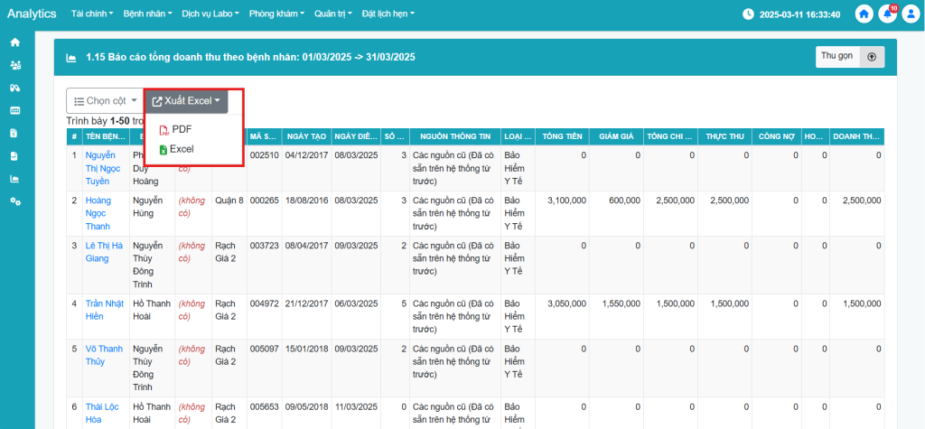This screenshot has width=925, height=429.
Task: Sort by Tổng tiền column header
Action: tap(561, 136)
